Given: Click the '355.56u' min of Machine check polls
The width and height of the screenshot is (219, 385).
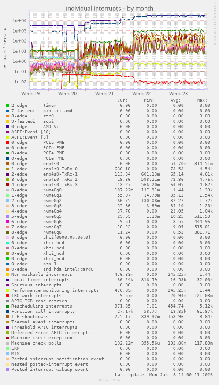Looking at the screenshot, I should (x=150, y=343).
